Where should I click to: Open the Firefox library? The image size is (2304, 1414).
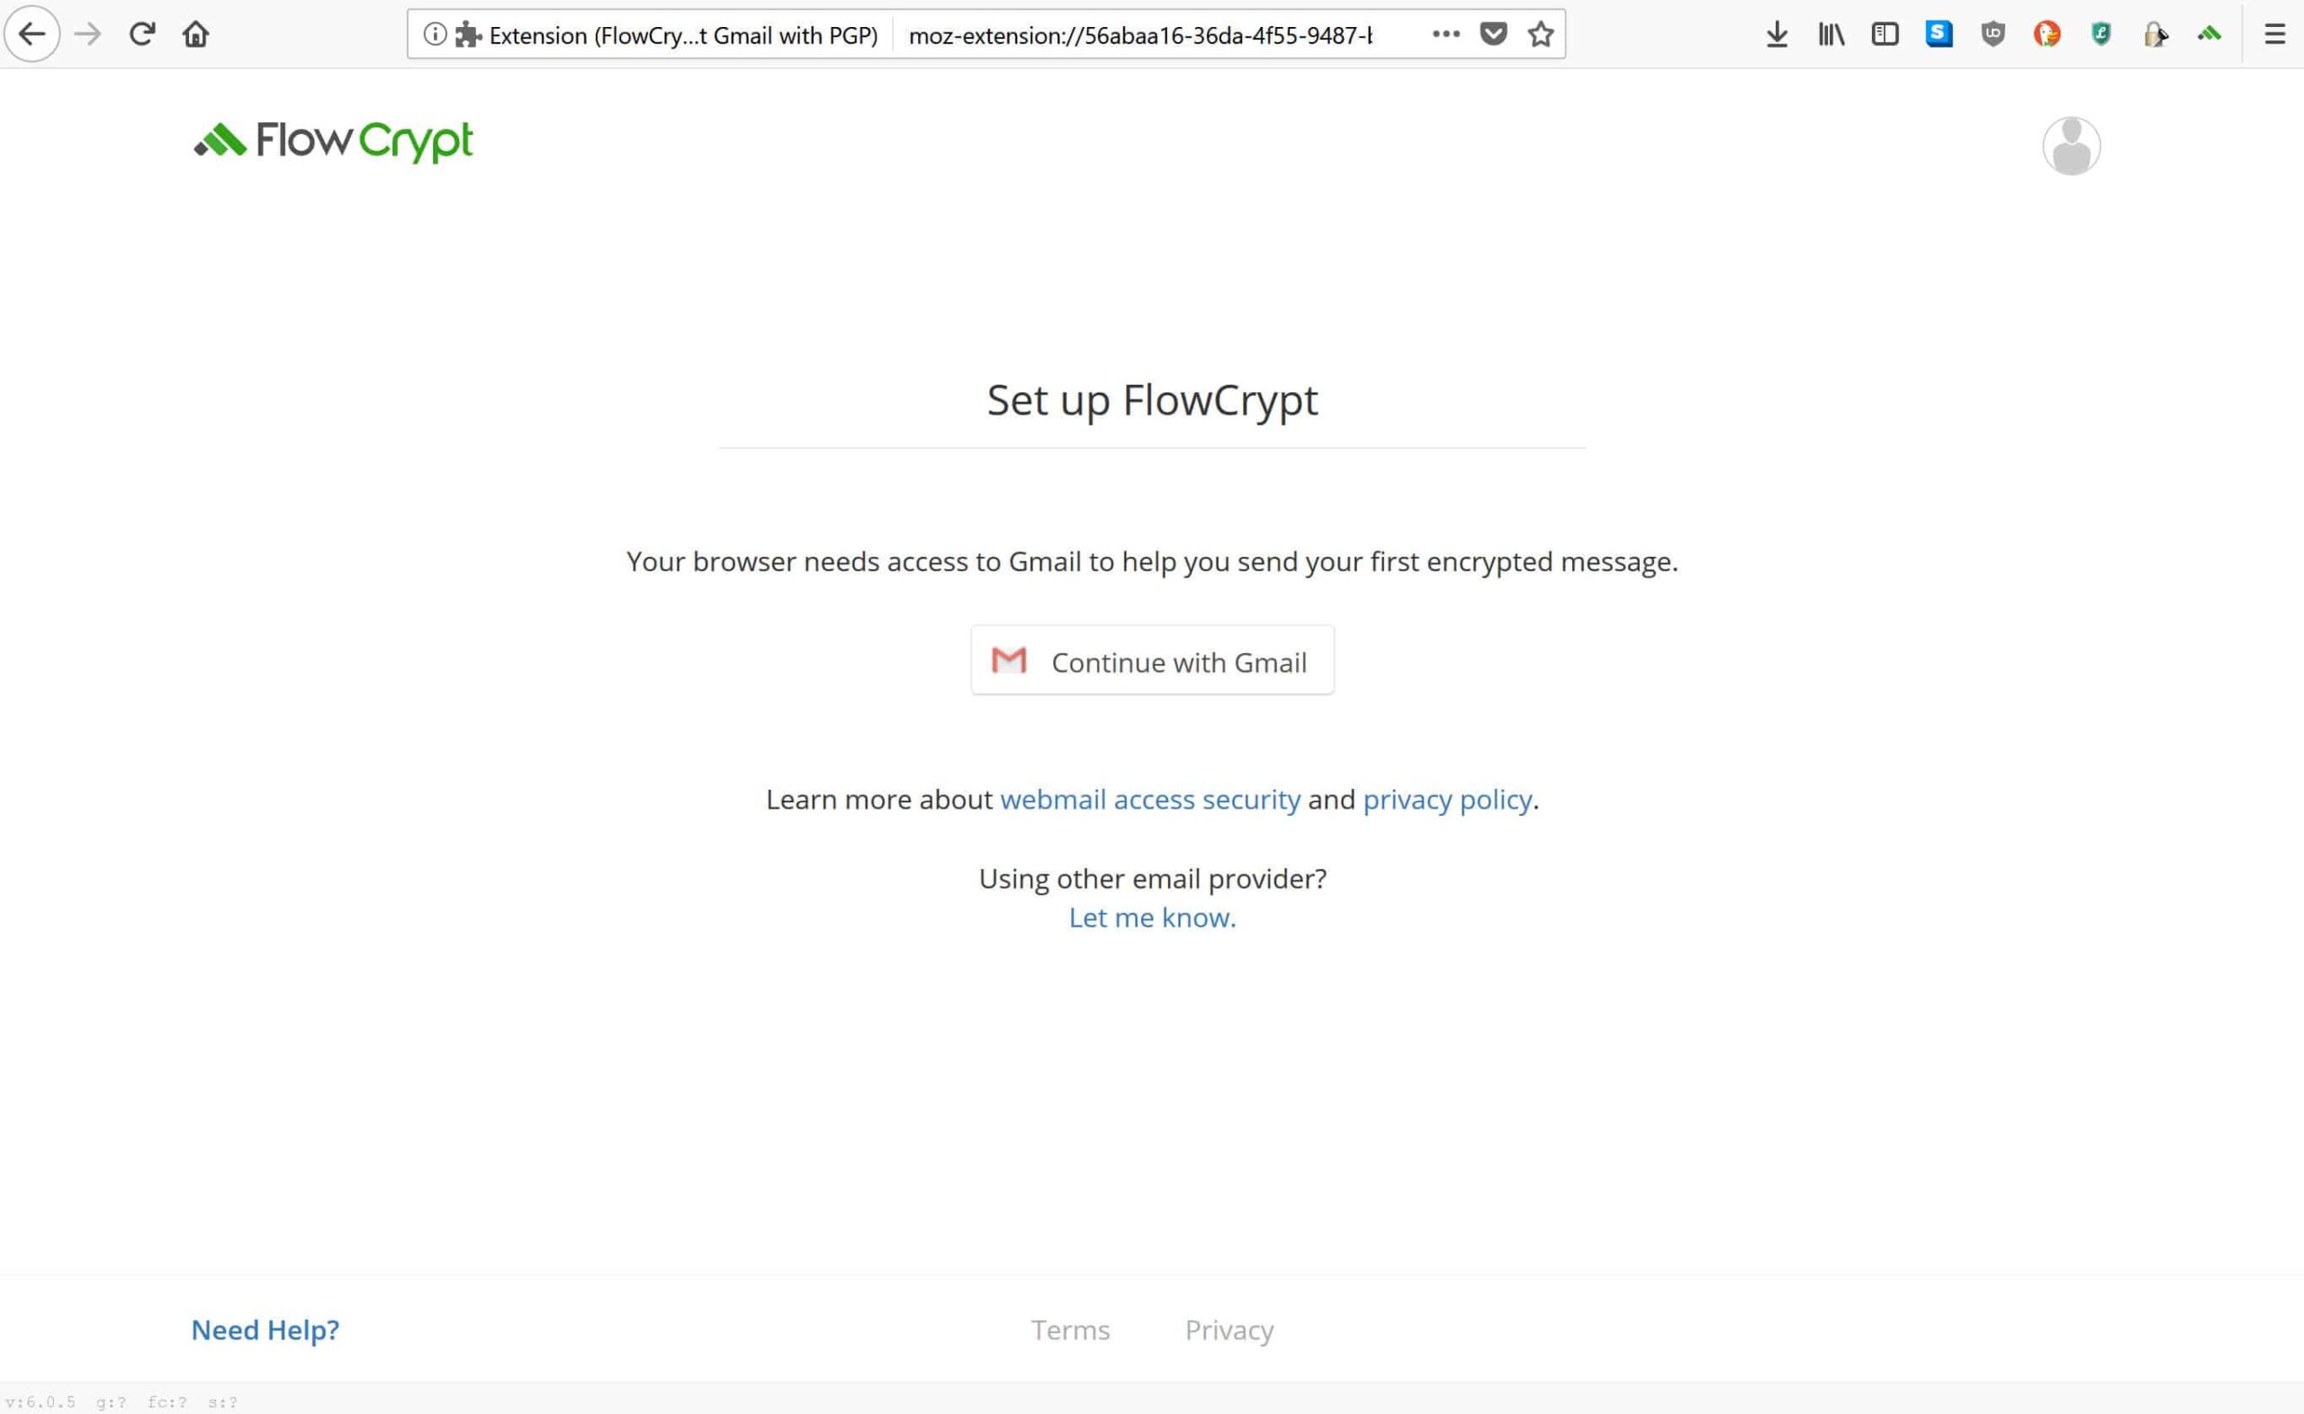[1831, 34]
